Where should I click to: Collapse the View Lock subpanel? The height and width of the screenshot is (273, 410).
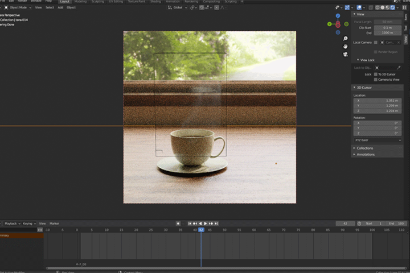point(358,60)
